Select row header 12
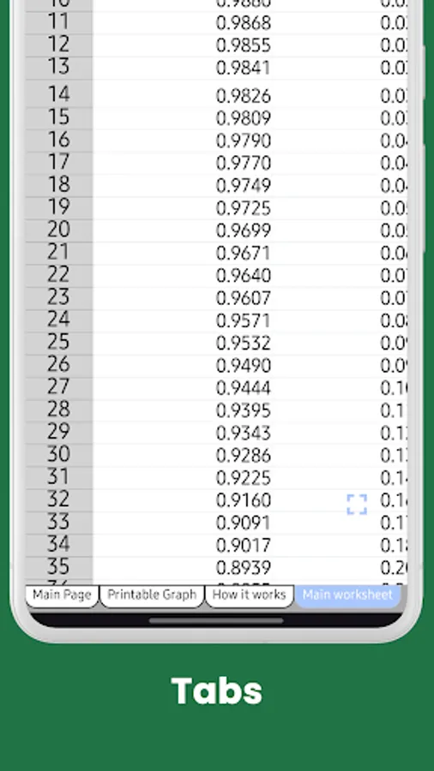 click(x=58, y=45)
